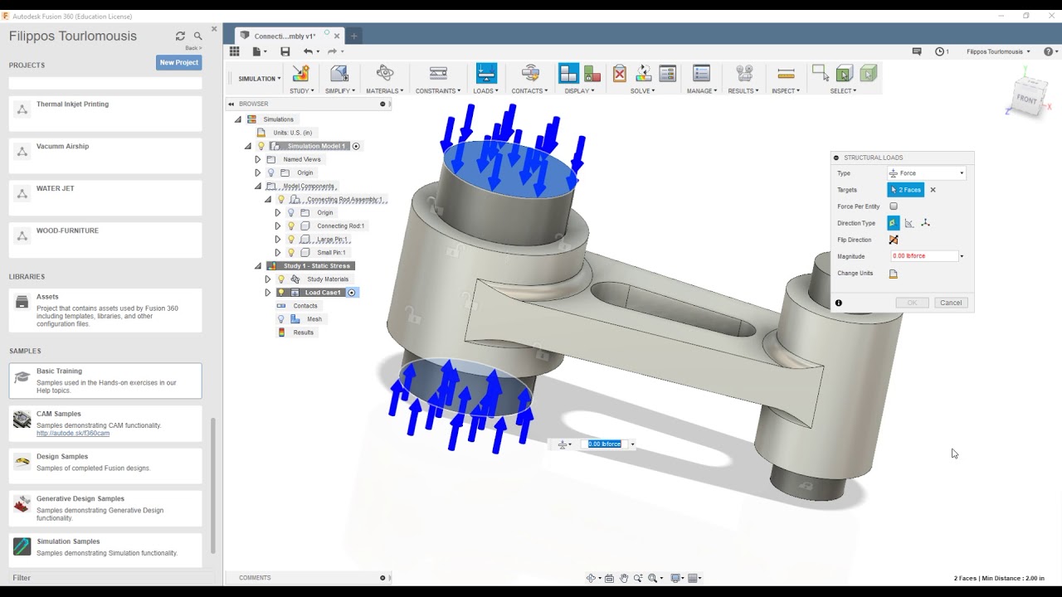Expand Connecting Rod:1 tree node
1062x597 pixels.
(278, 226)
